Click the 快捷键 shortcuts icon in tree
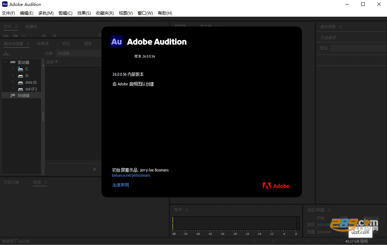This screenshot has width=387, height=245. [13, 95]
